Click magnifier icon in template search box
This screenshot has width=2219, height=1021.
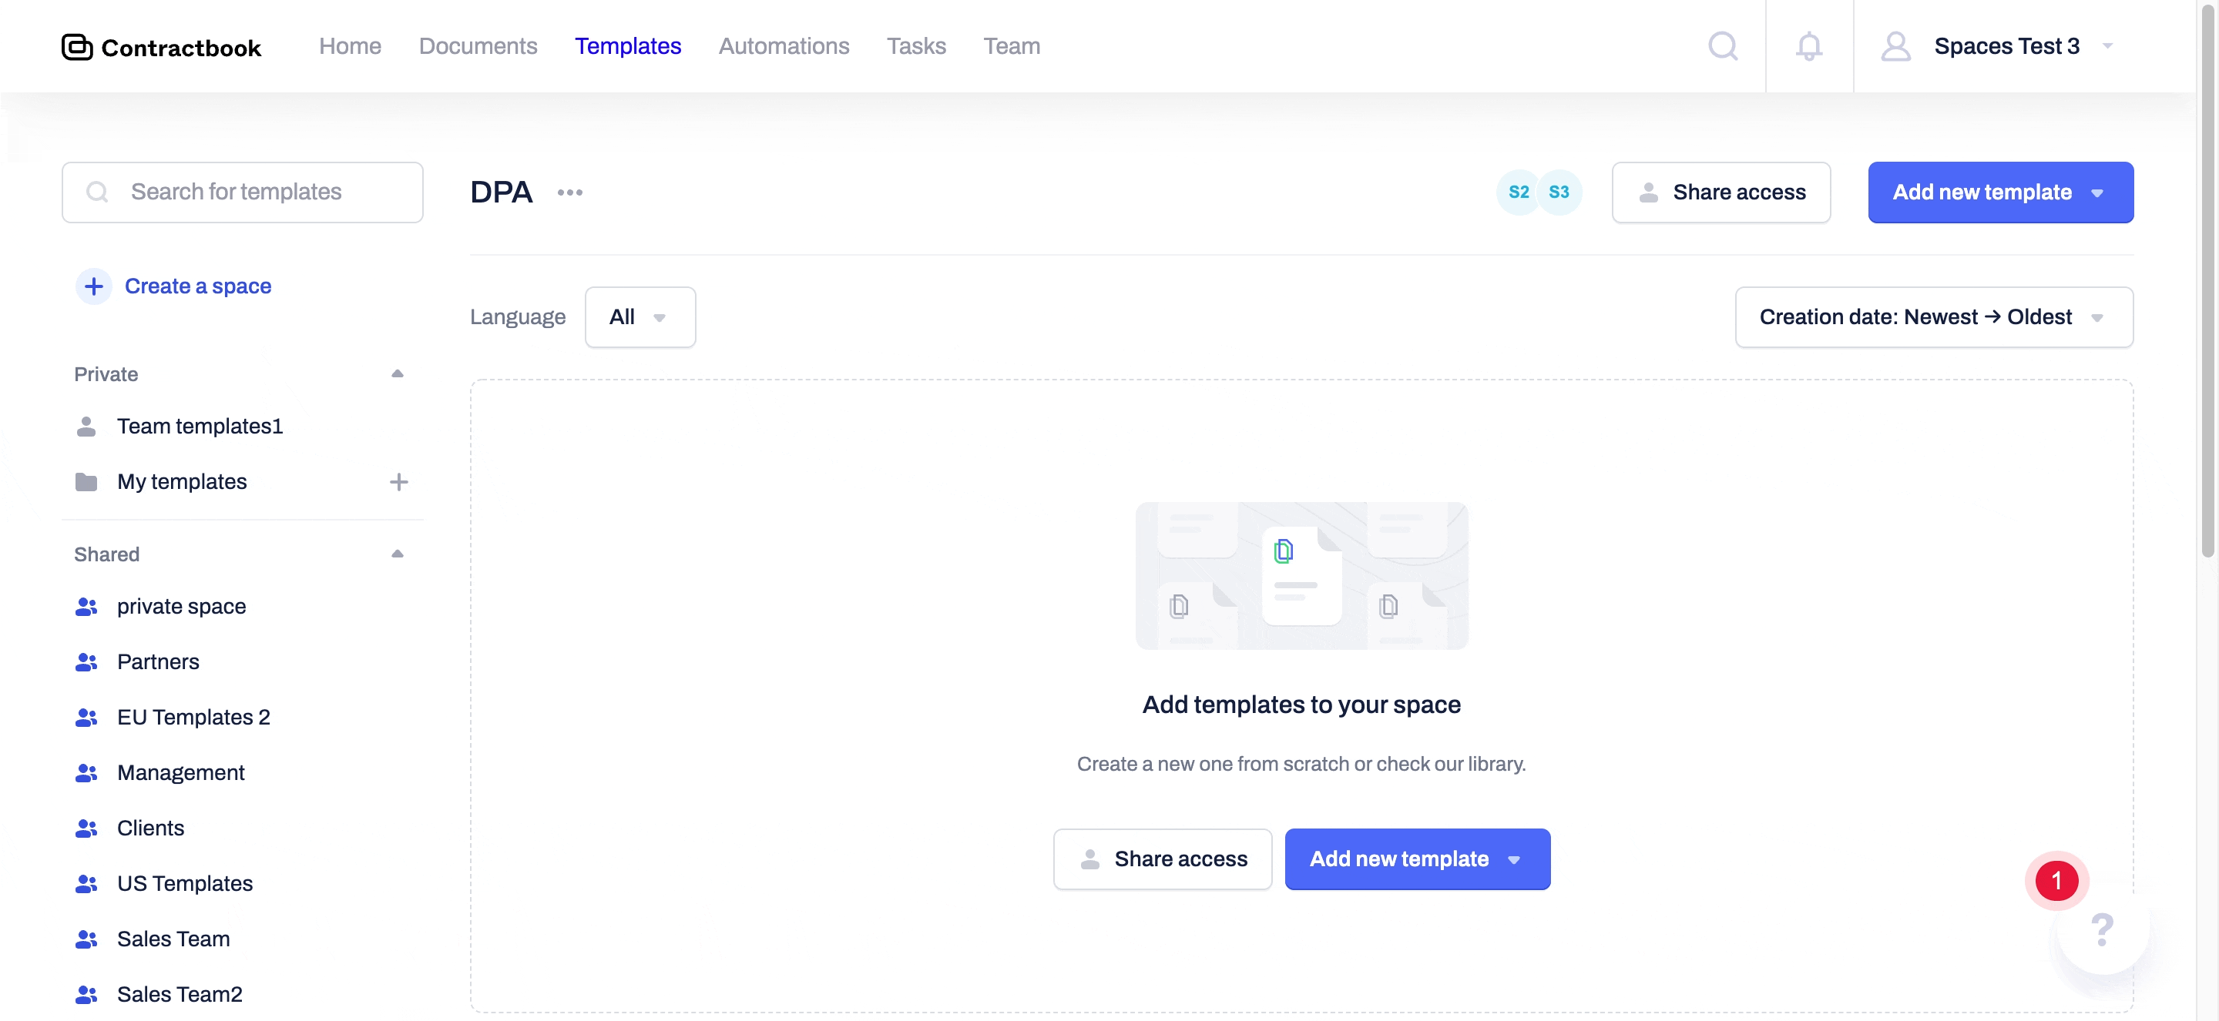pyautogui.click(x=97, y=191)
